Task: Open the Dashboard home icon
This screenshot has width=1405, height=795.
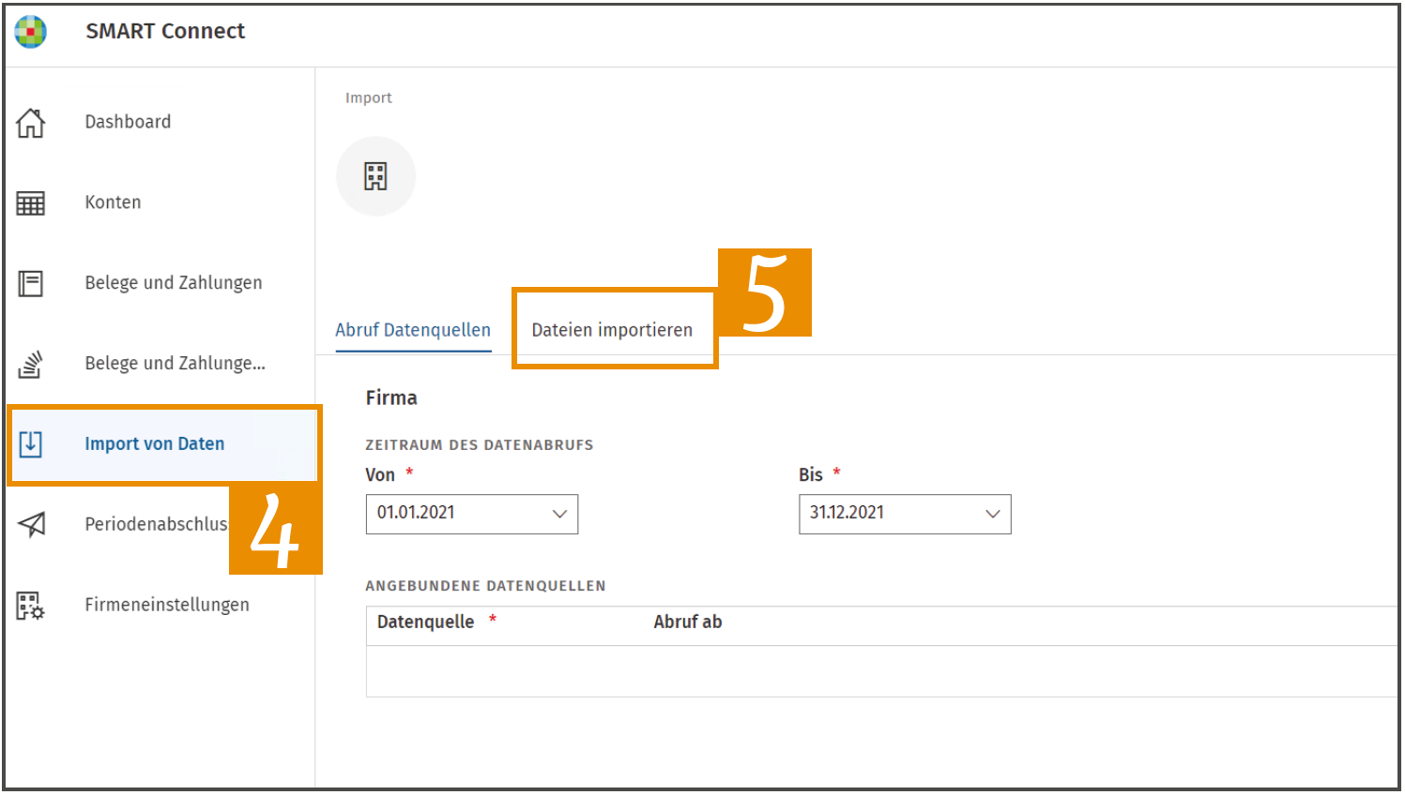Action: (x=31, y=122)
